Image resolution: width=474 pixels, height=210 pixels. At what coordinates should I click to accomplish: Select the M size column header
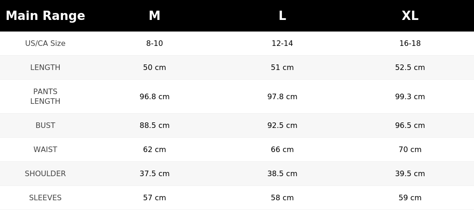tap(155, 16)
